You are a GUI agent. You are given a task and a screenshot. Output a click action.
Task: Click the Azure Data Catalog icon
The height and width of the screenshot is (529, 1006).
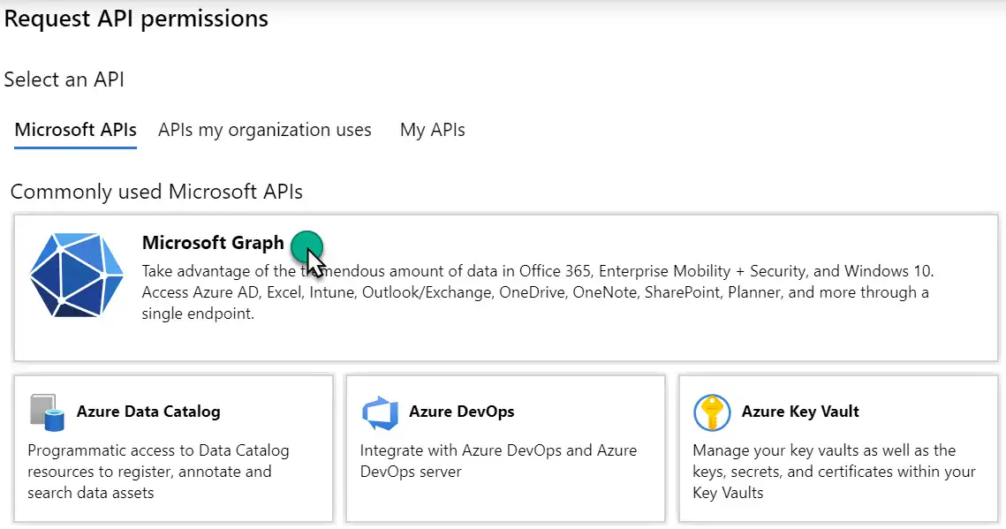[x=47, y=413]
